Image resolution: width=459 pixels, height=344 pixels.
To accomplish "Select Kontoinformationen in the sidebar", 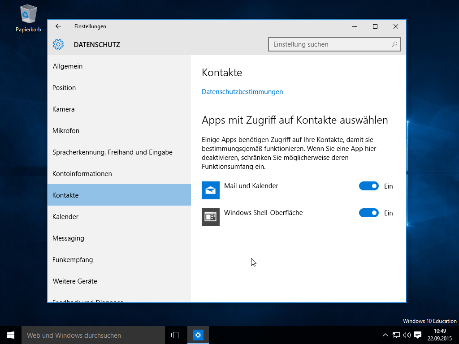I will pos(119,174).
